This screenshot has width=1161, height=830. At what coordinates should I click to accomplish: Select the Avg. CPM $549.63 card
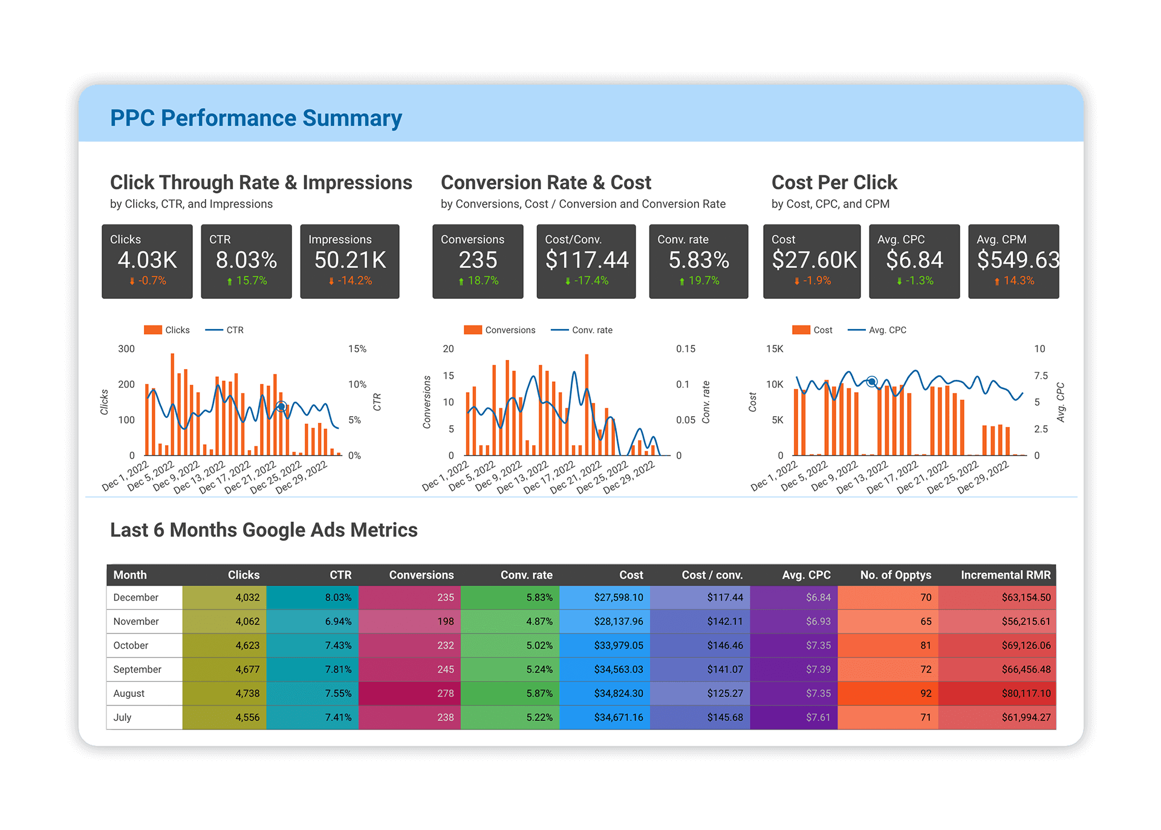[1013, 261]
